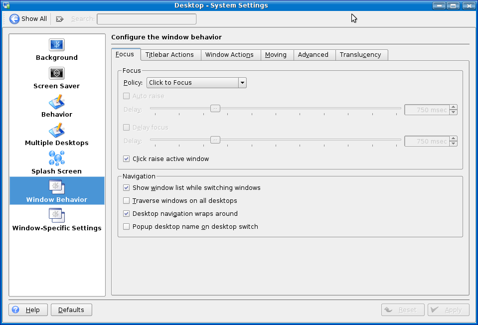The image size is (478, 325).
Task: Switch to the Titlebar Actions tab
Action: point(169,55)
